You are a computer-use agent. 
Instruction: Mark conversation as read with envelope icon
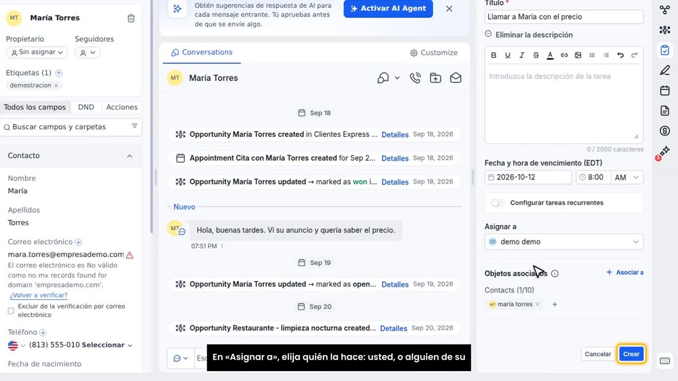455,78
